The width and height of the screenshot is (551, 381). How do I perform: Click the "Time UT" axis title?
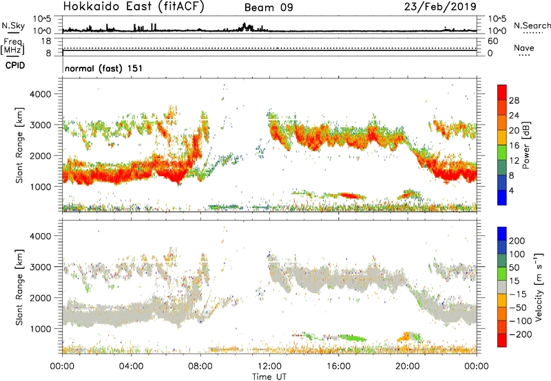pos(269,377)
